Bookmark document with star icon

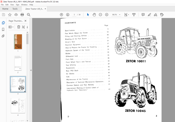10,15
